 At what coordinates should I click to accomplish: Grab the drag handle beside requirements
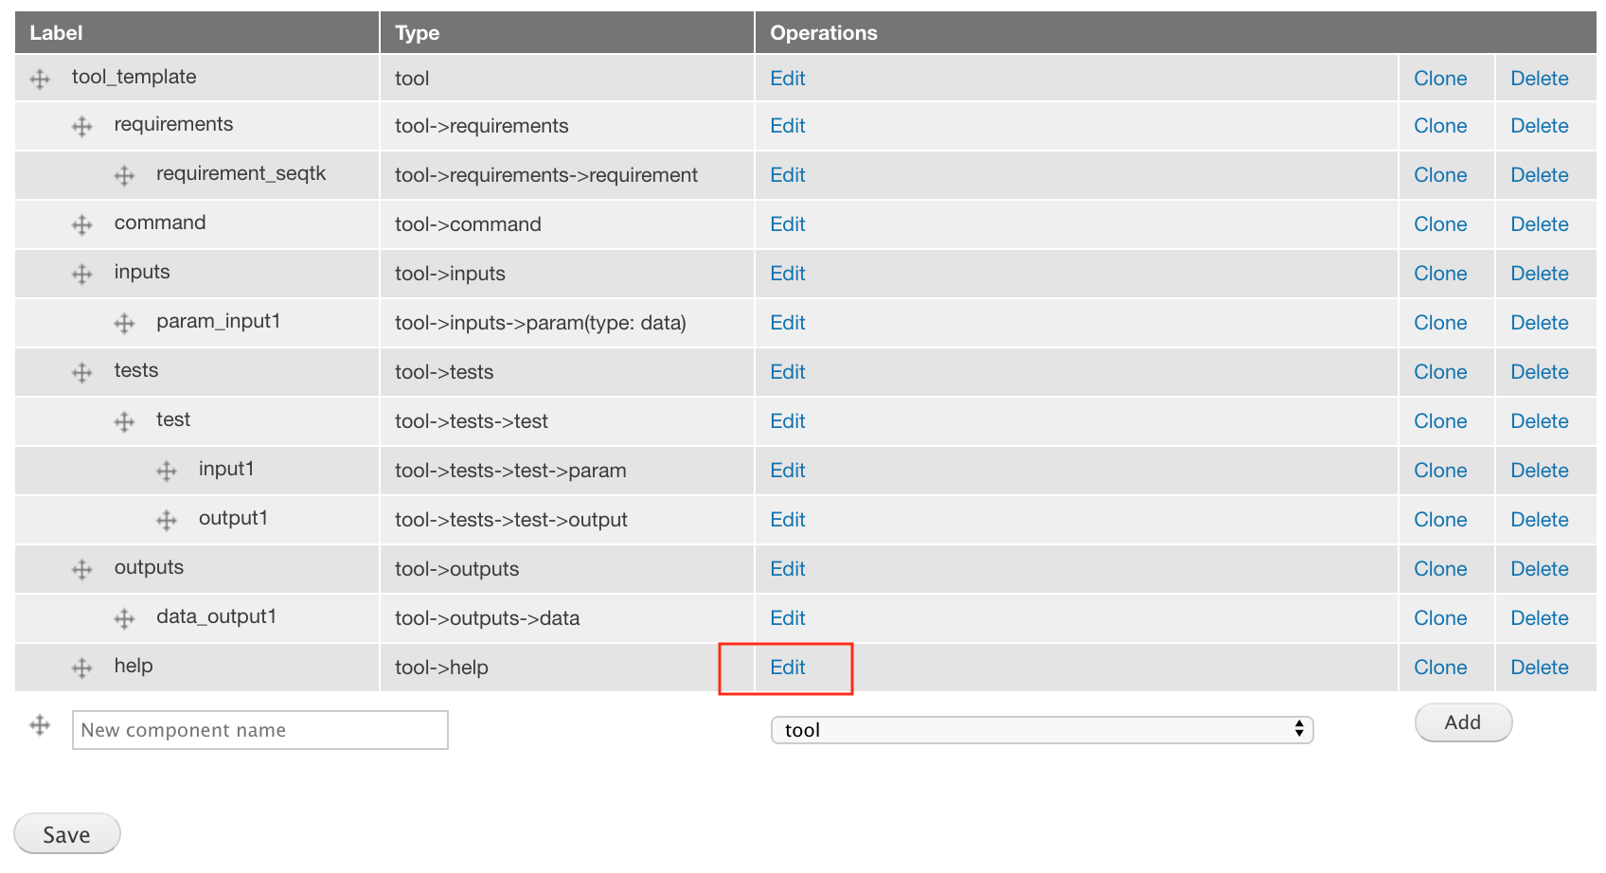coord(82,126)
